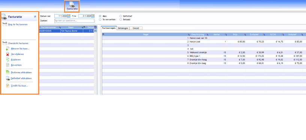Select the 'Drankje btw hoog' line
Screen dimensions: 306x140
[198, 60]
